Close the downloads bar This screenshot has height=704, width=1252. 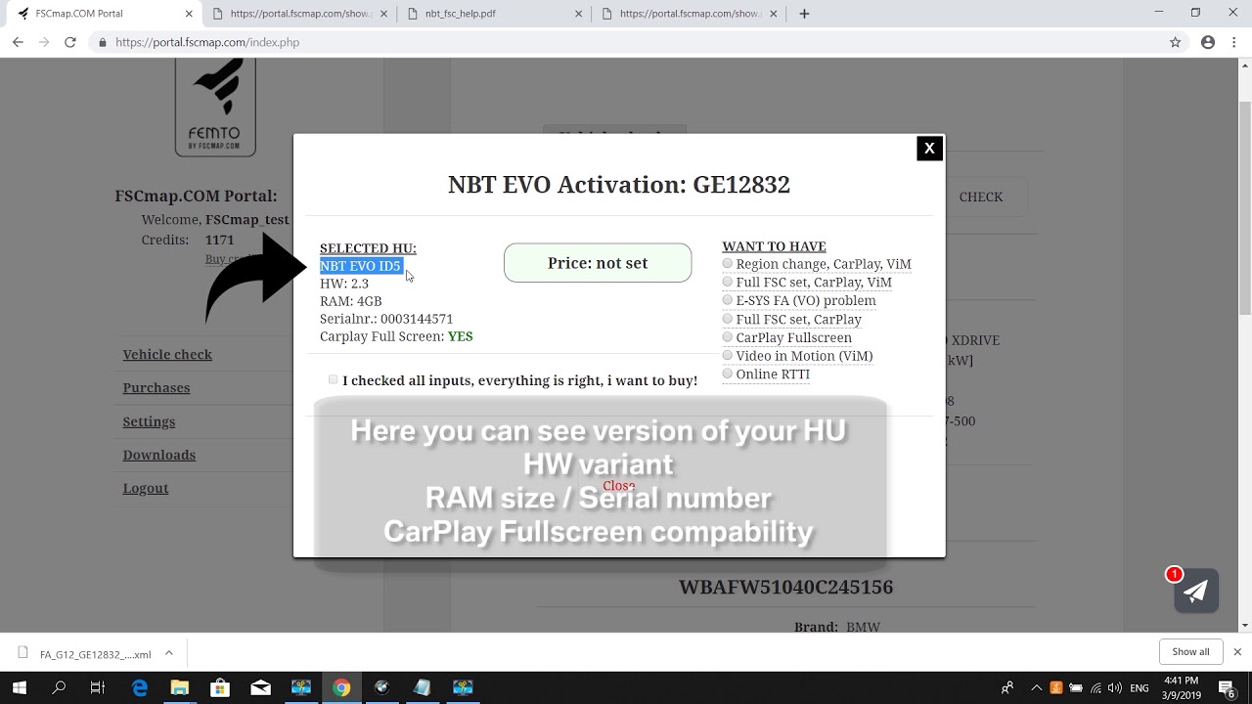(1237, 652)
